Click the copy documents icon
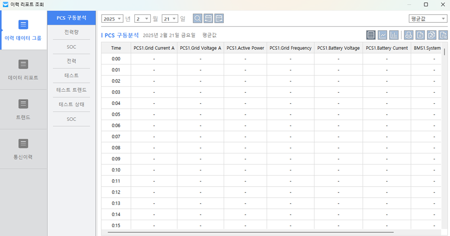 431,35
